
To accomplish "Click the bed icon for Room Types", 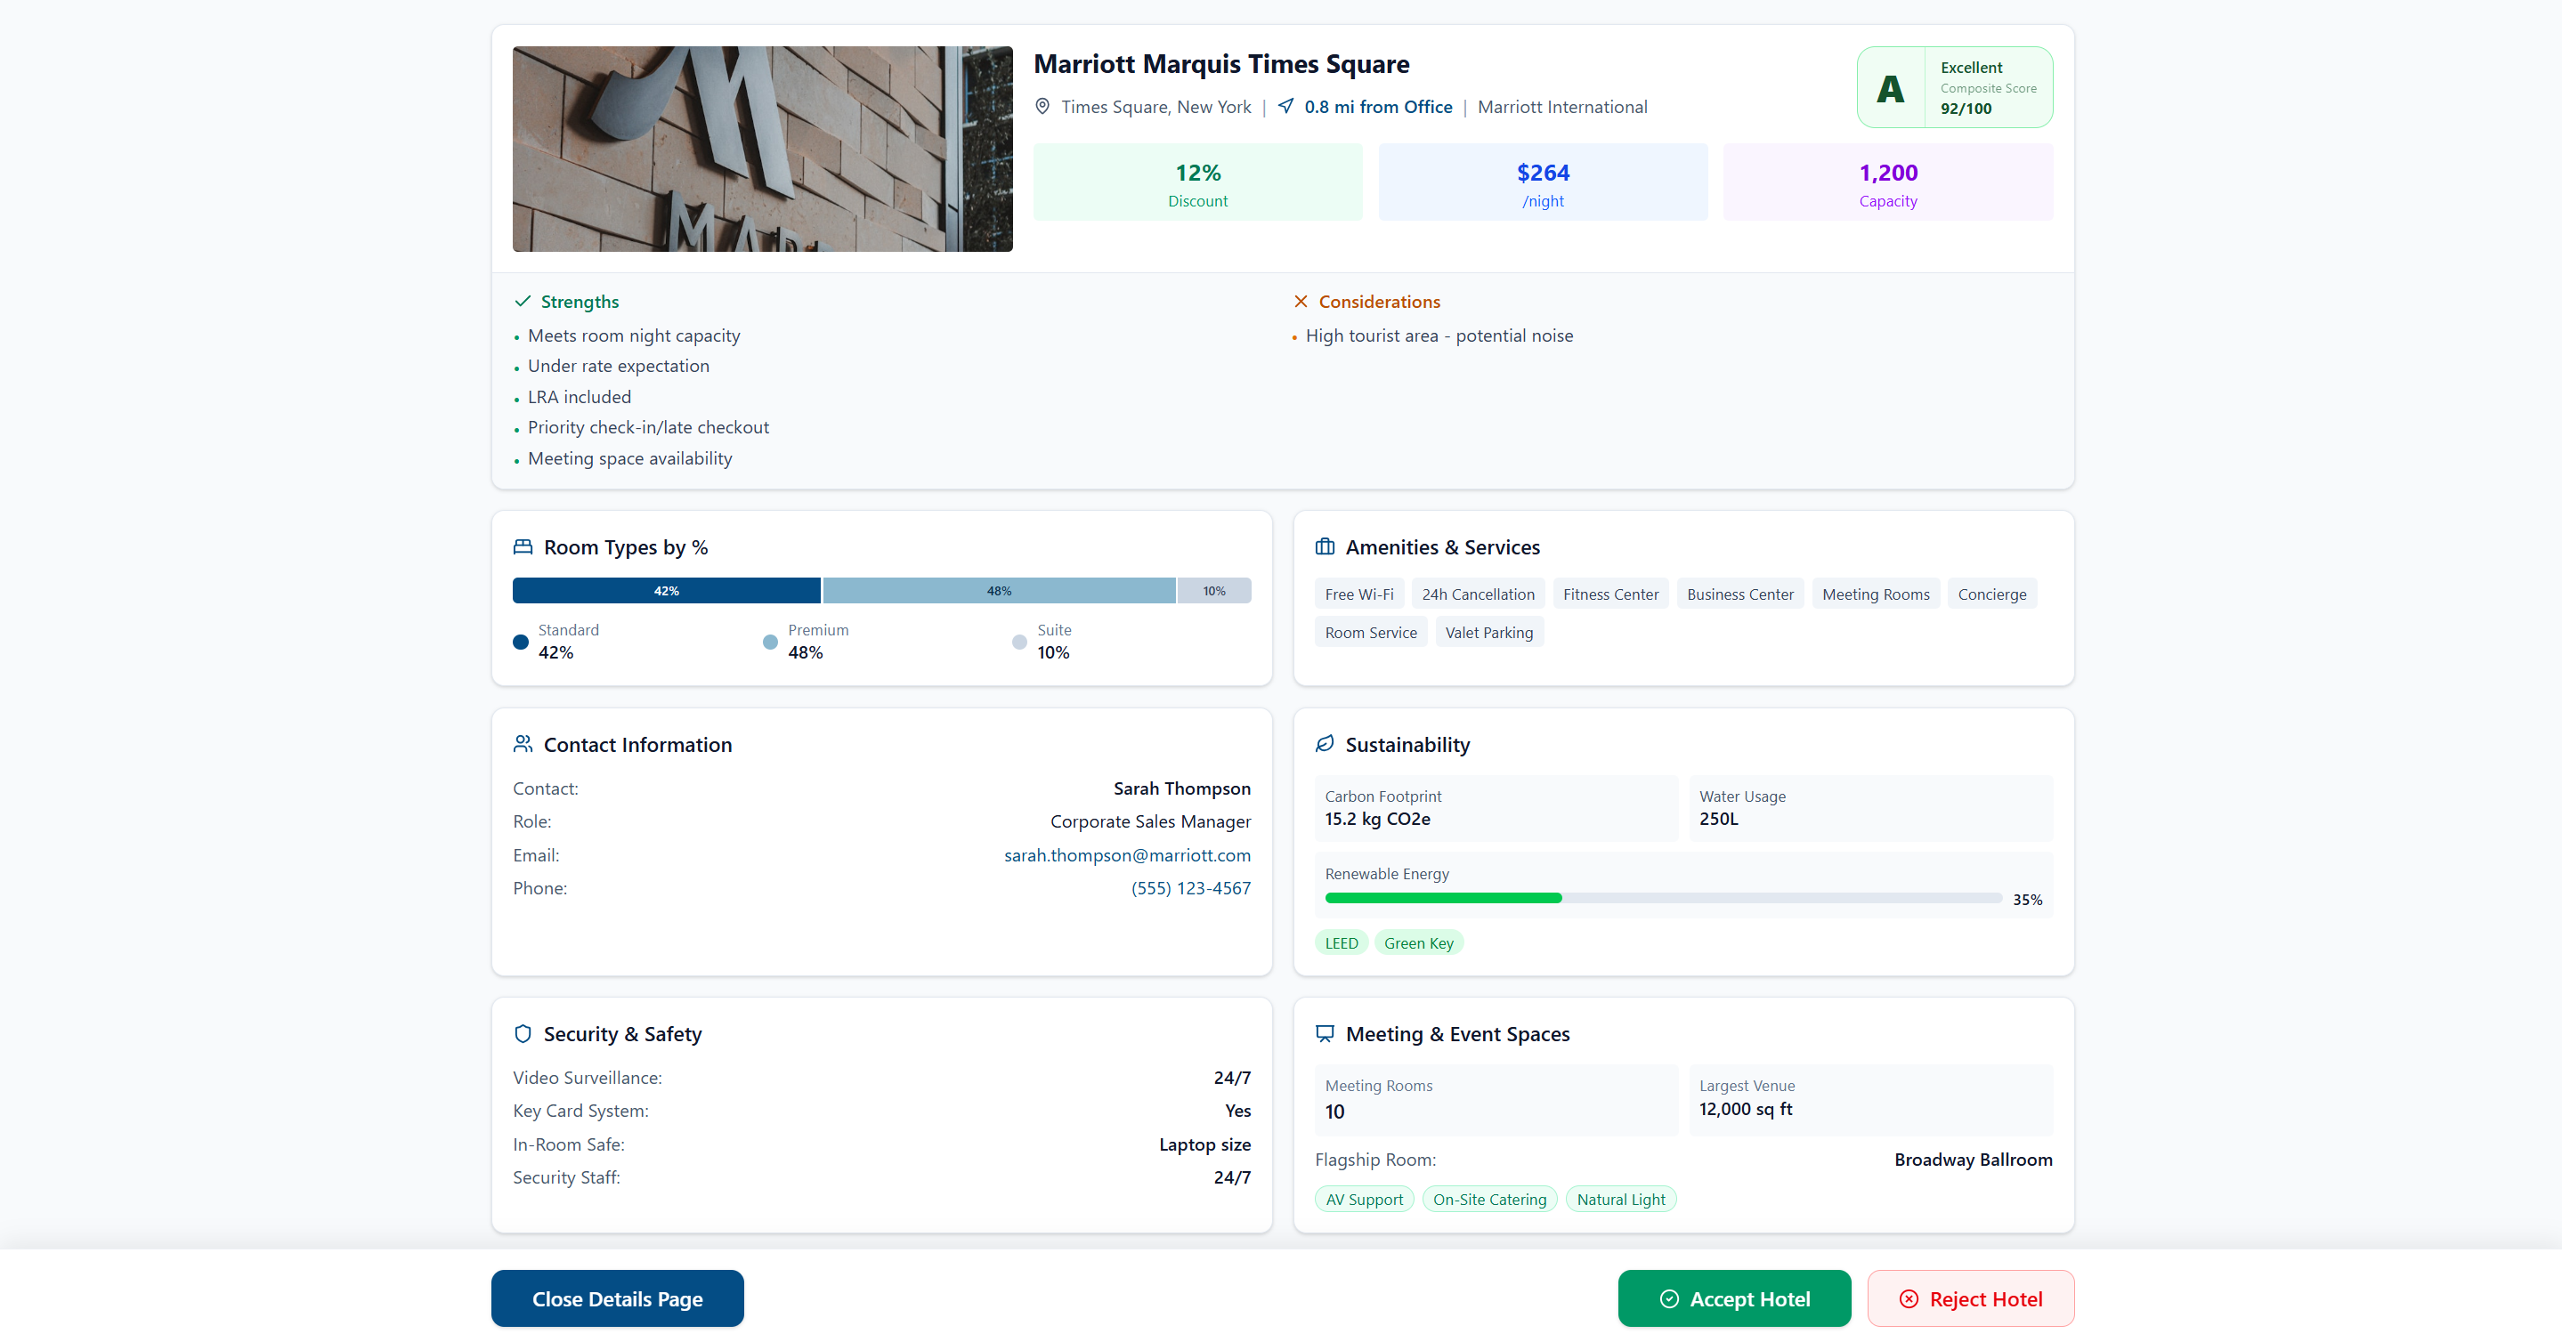I will tap(523, 546).
